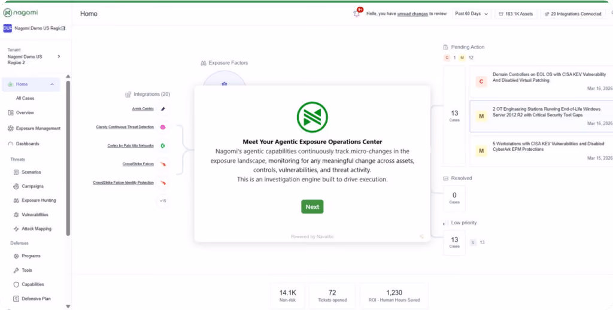Click the 0 Cases resolved card
The width and height of the screenshot is (613, 310).
[454, 198]
